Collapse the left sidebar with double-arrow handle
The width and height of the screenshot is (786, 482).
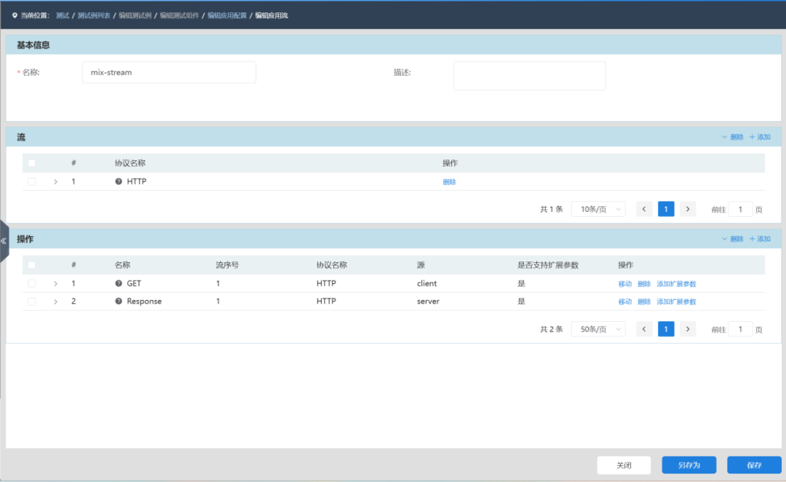pos(4,241)
